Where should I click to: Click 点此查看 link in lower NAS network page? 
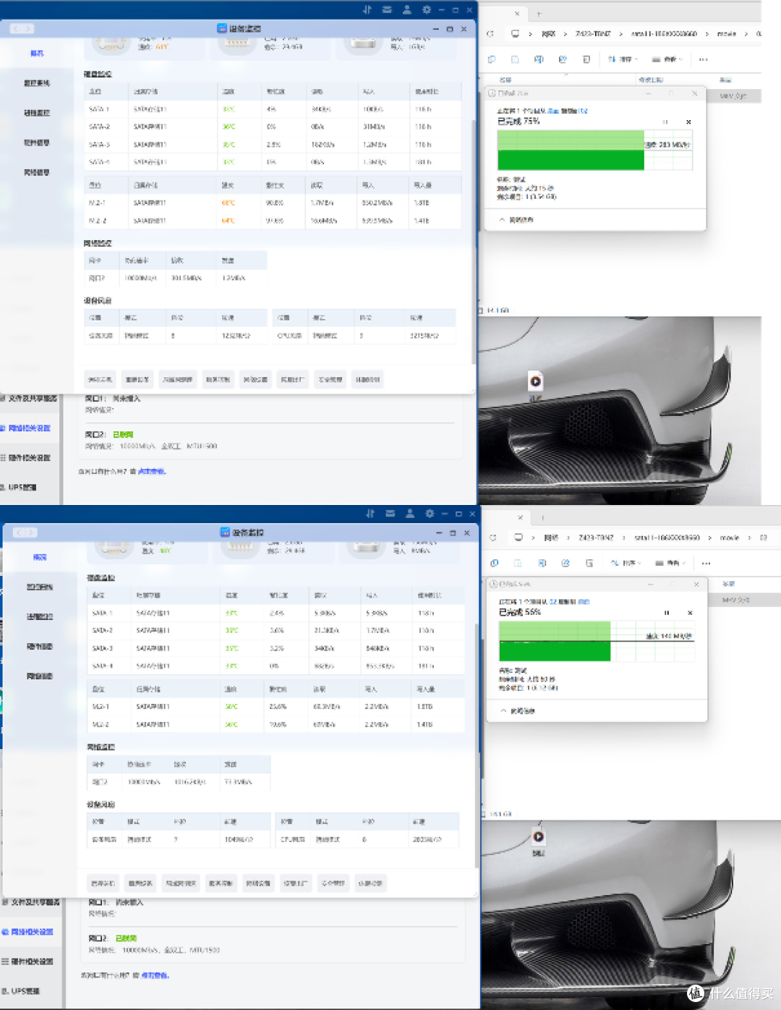point(155,975)
